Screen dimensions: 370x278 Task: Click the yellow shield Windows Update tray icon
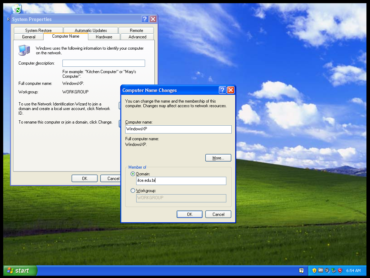pos(314,271)
